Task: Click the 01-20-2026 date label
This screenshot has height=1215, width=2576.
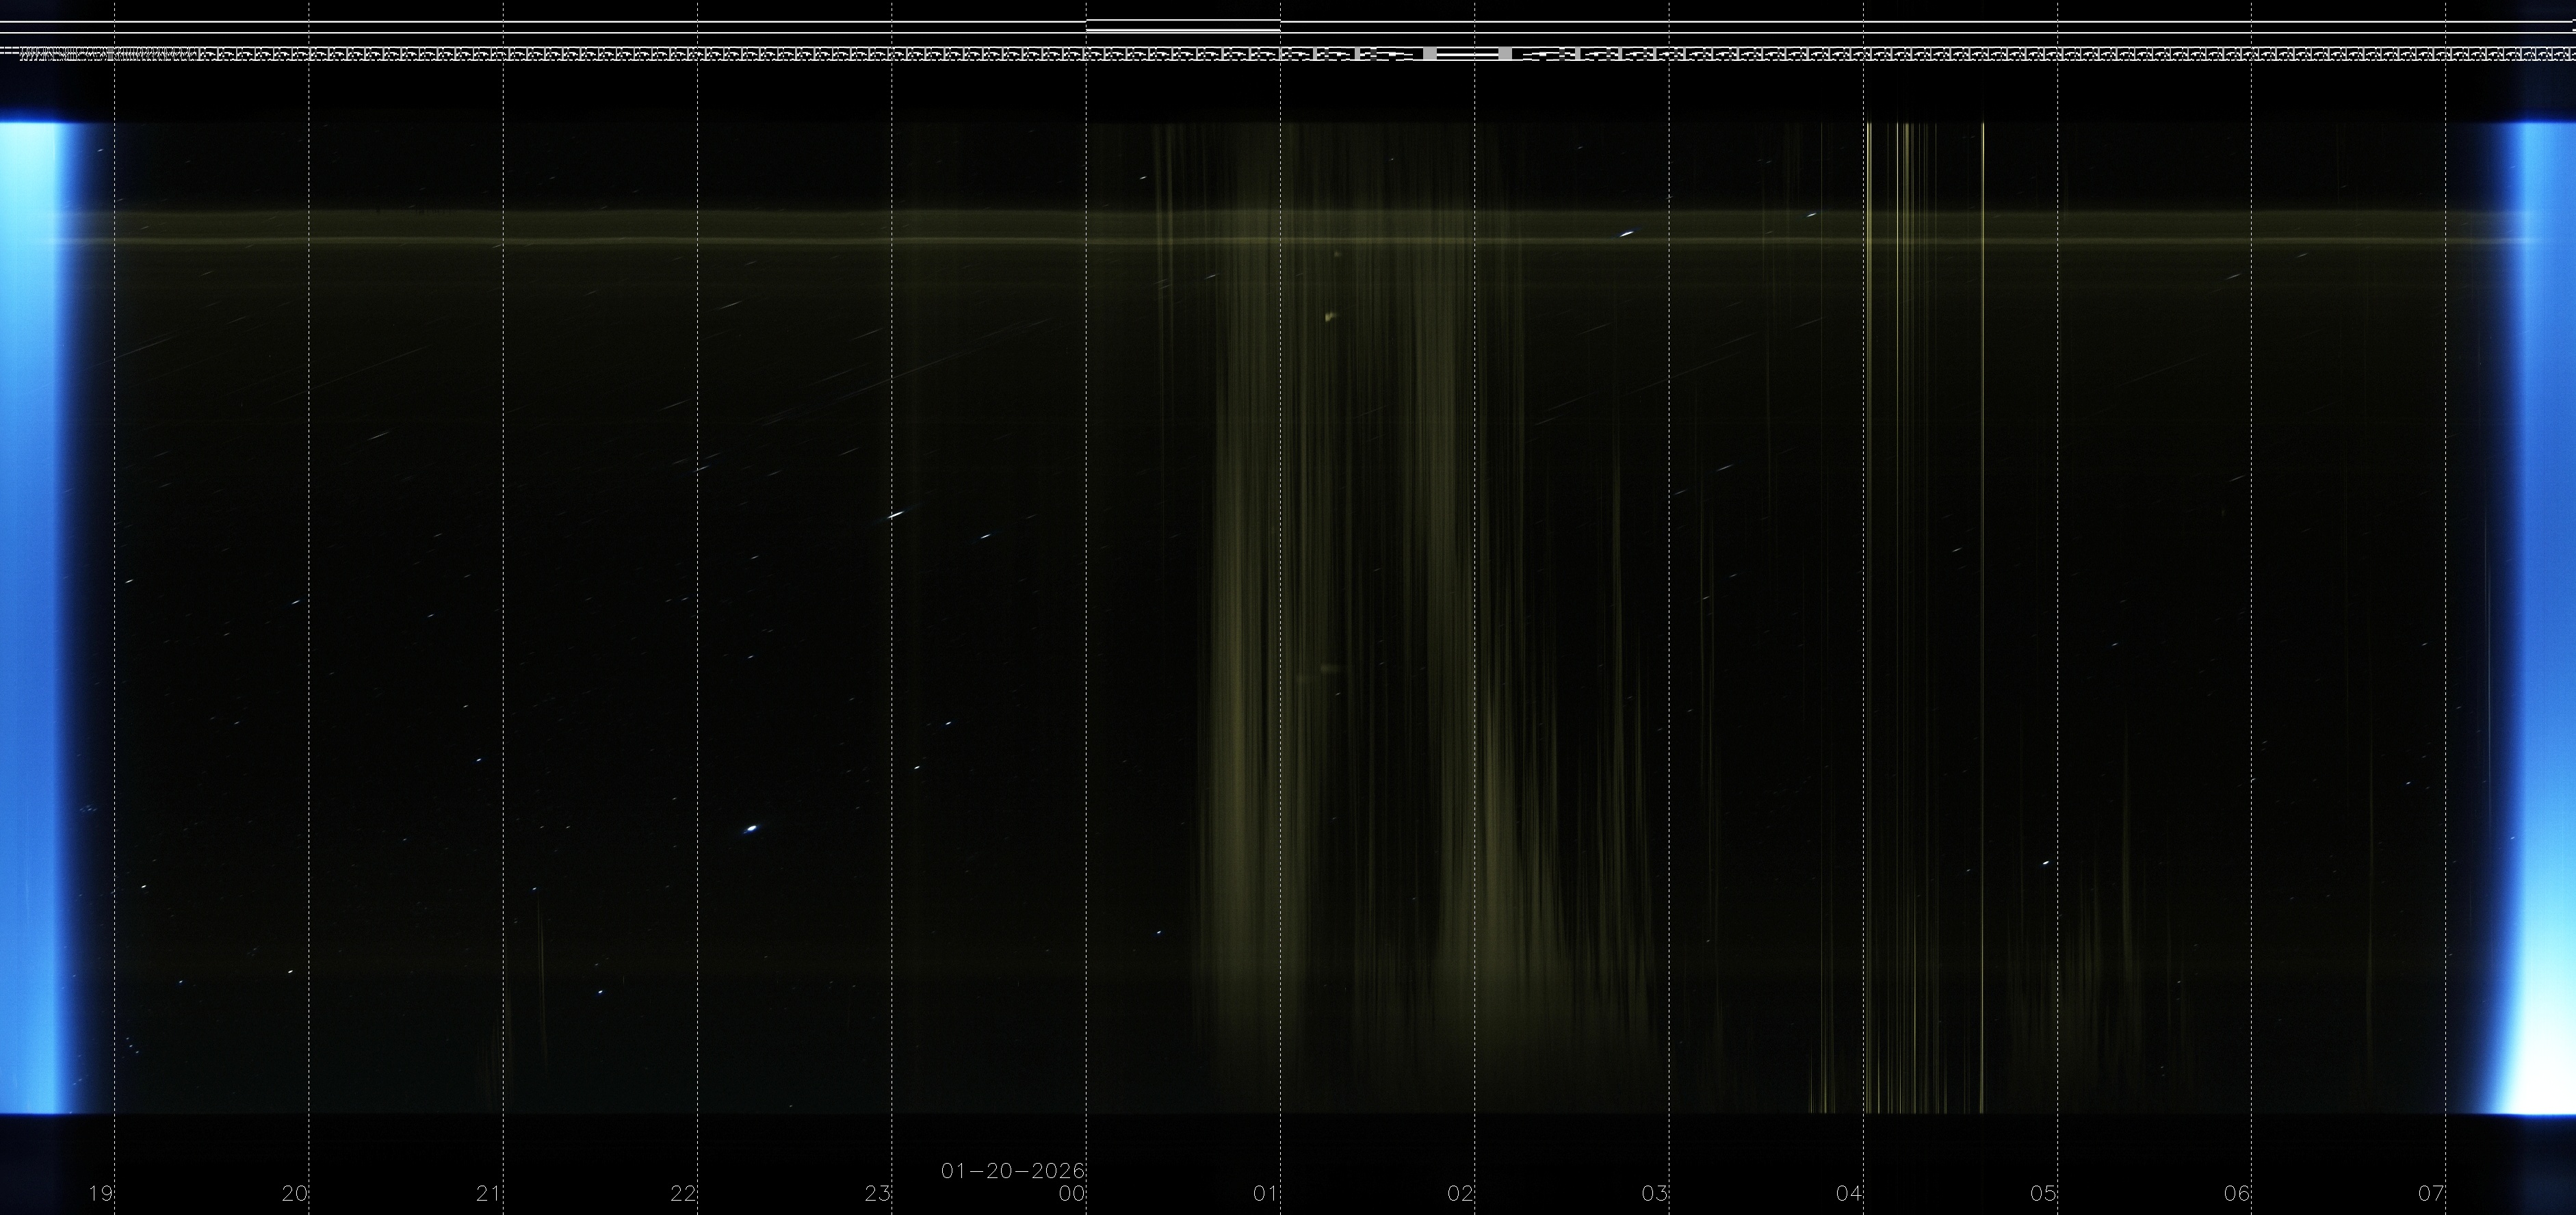Action: click(x=1012, y=1170)
